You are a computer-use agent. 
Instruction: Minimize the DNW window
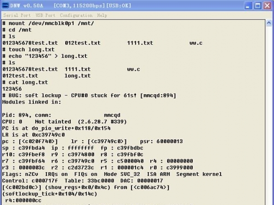pos(248,6)
